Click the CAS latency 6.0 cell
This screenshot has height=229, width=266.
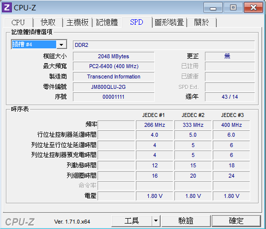232,135
